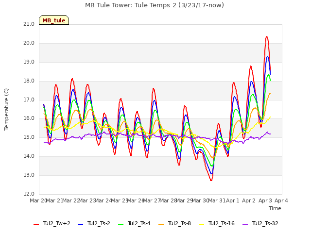Click the Tul2_Ts-2 legend label

coord(99,224)
